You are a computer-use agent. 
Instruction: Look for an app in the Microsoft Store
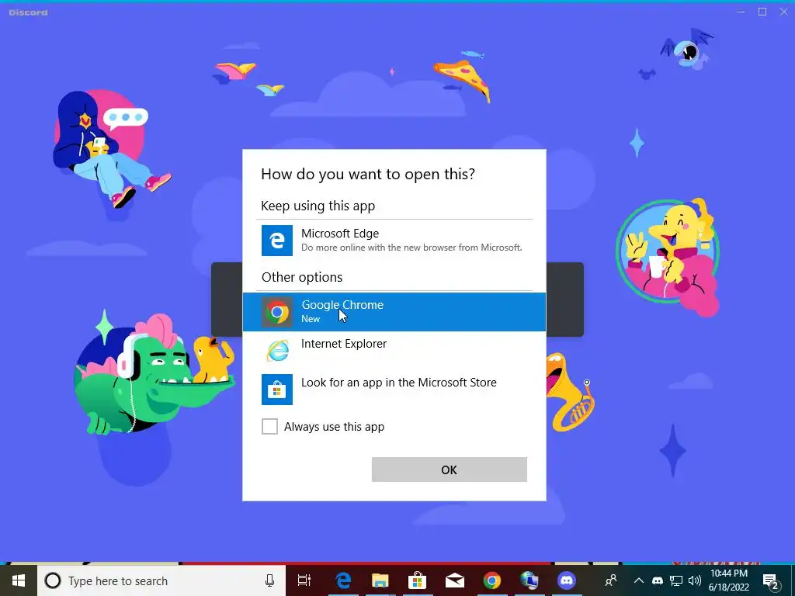tap(394, 390)
